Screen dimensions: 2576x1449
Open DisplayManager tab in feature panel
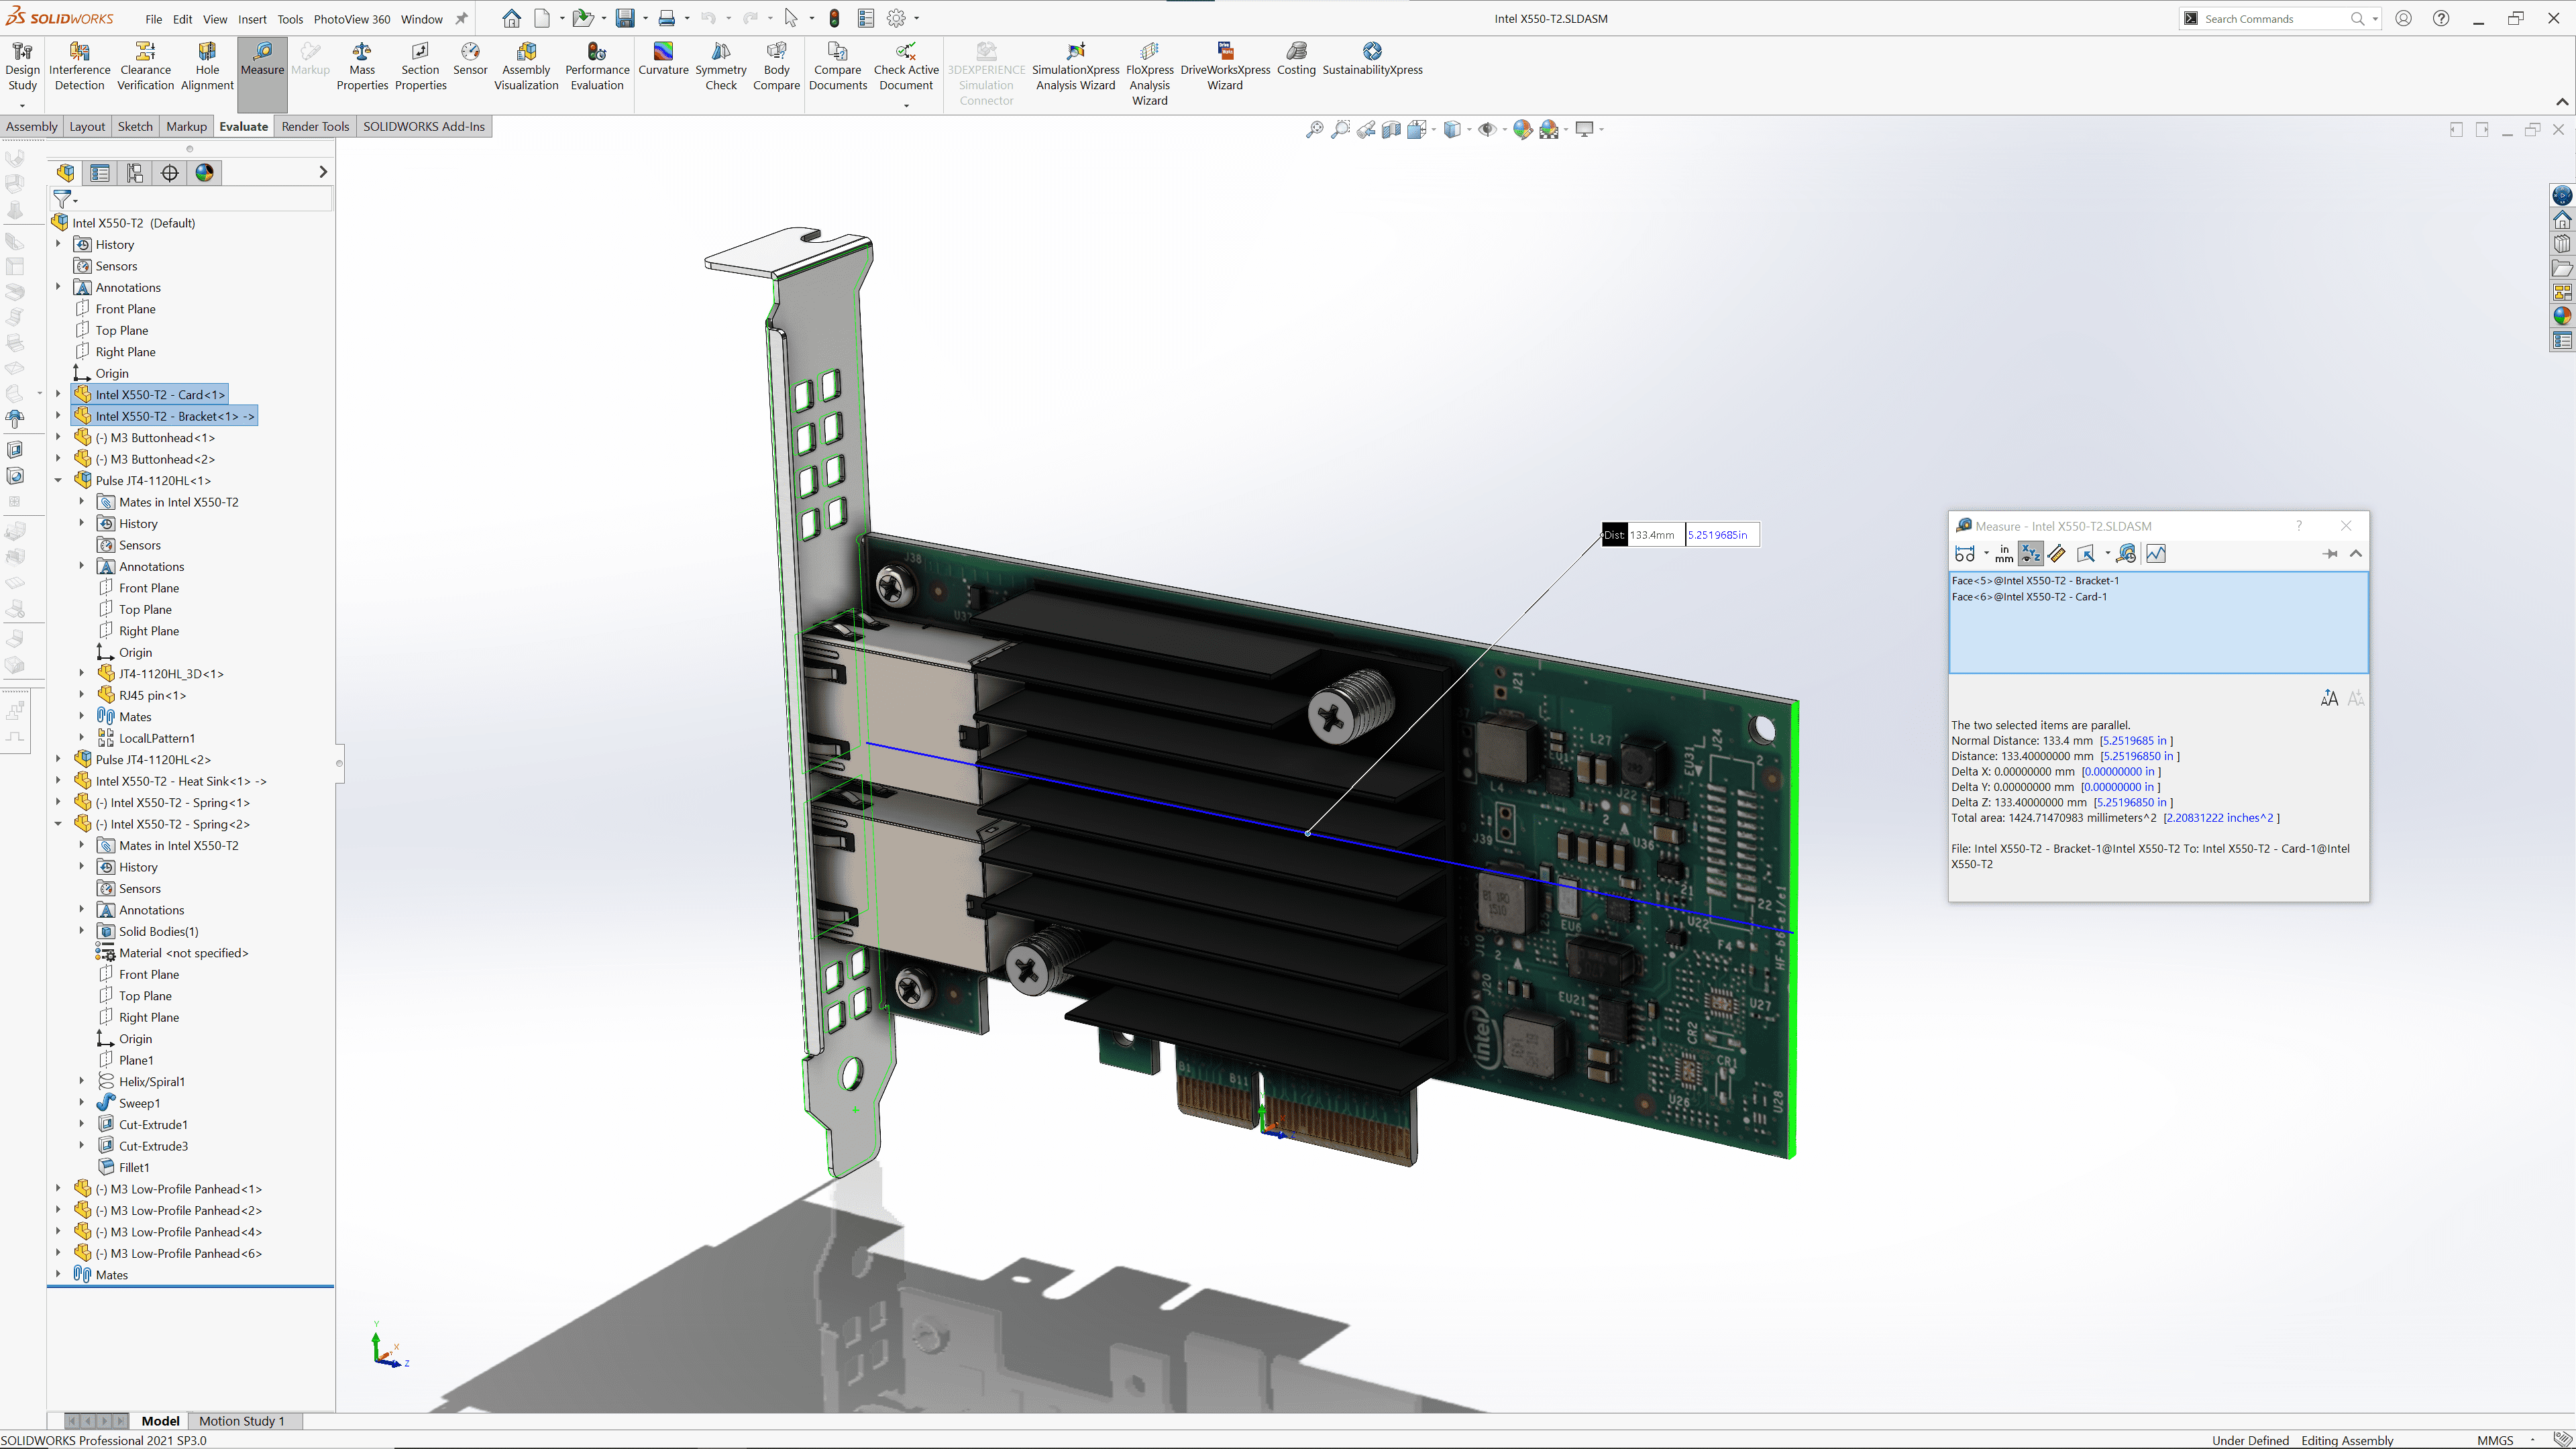(x=204, y=173)
